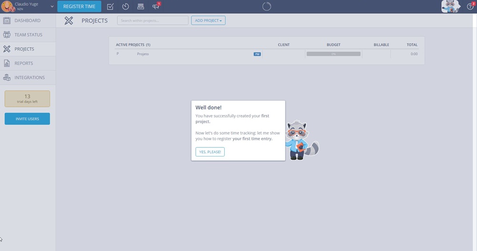Open the stopwatch timer icon

click(x=125, y=7)
